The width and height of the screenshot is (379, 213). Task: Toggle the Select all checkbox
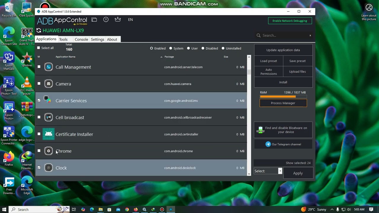pos(38,48)
